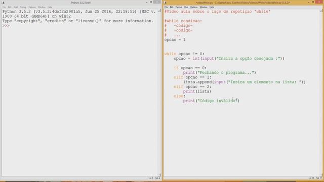Open Edit menu in videoWhile.py editor
The height and width of the screenshot is (182, 324).
pyautogui.click(x=172, y=7)
